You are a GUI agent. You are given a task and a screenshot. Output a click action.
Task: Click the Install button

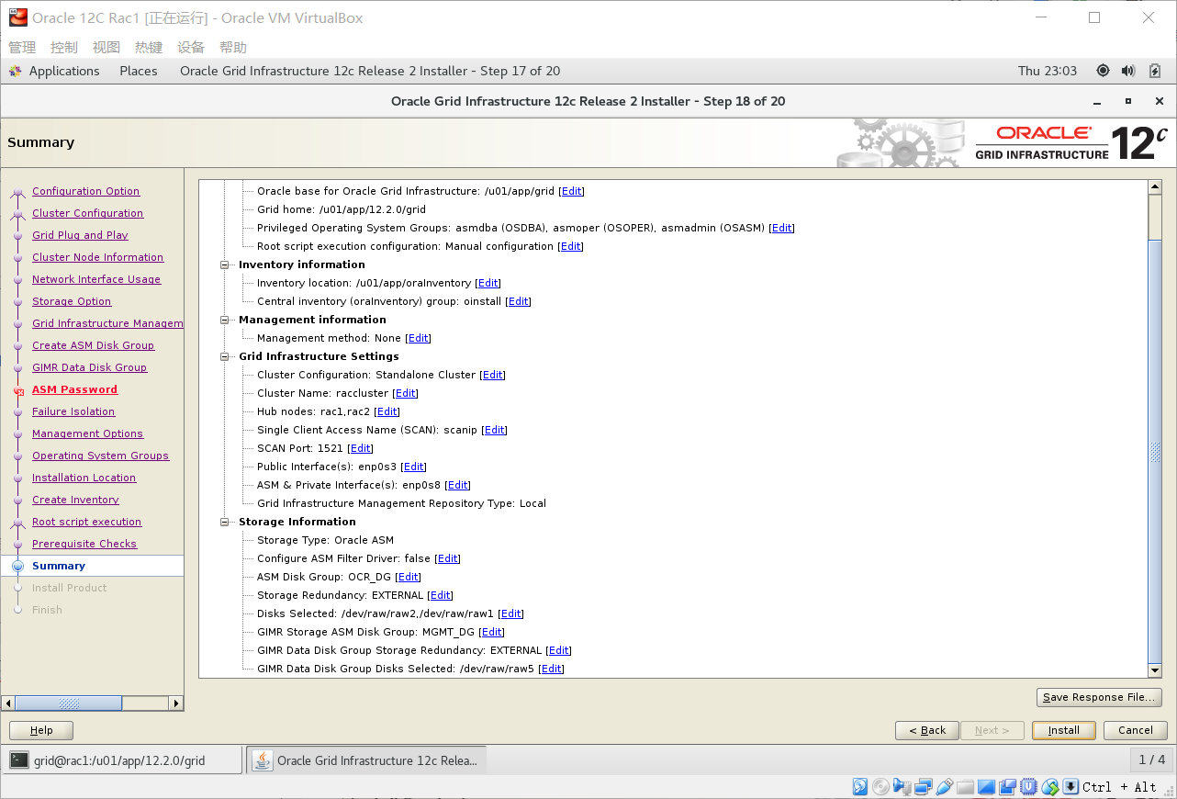[x=1063, y=730]
